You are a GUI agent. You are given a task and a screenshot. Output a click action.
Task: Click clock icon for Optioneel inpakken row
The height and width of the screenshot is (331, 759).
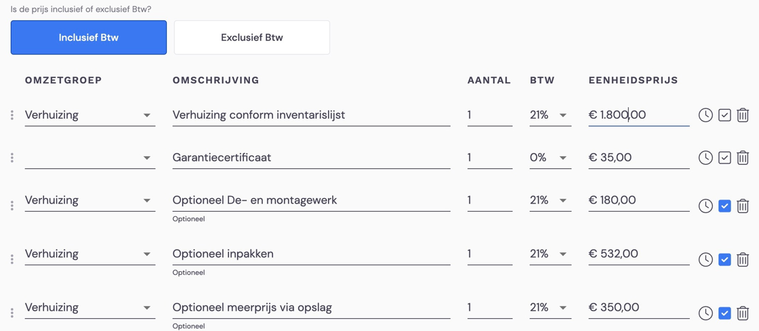pos(705,260)
